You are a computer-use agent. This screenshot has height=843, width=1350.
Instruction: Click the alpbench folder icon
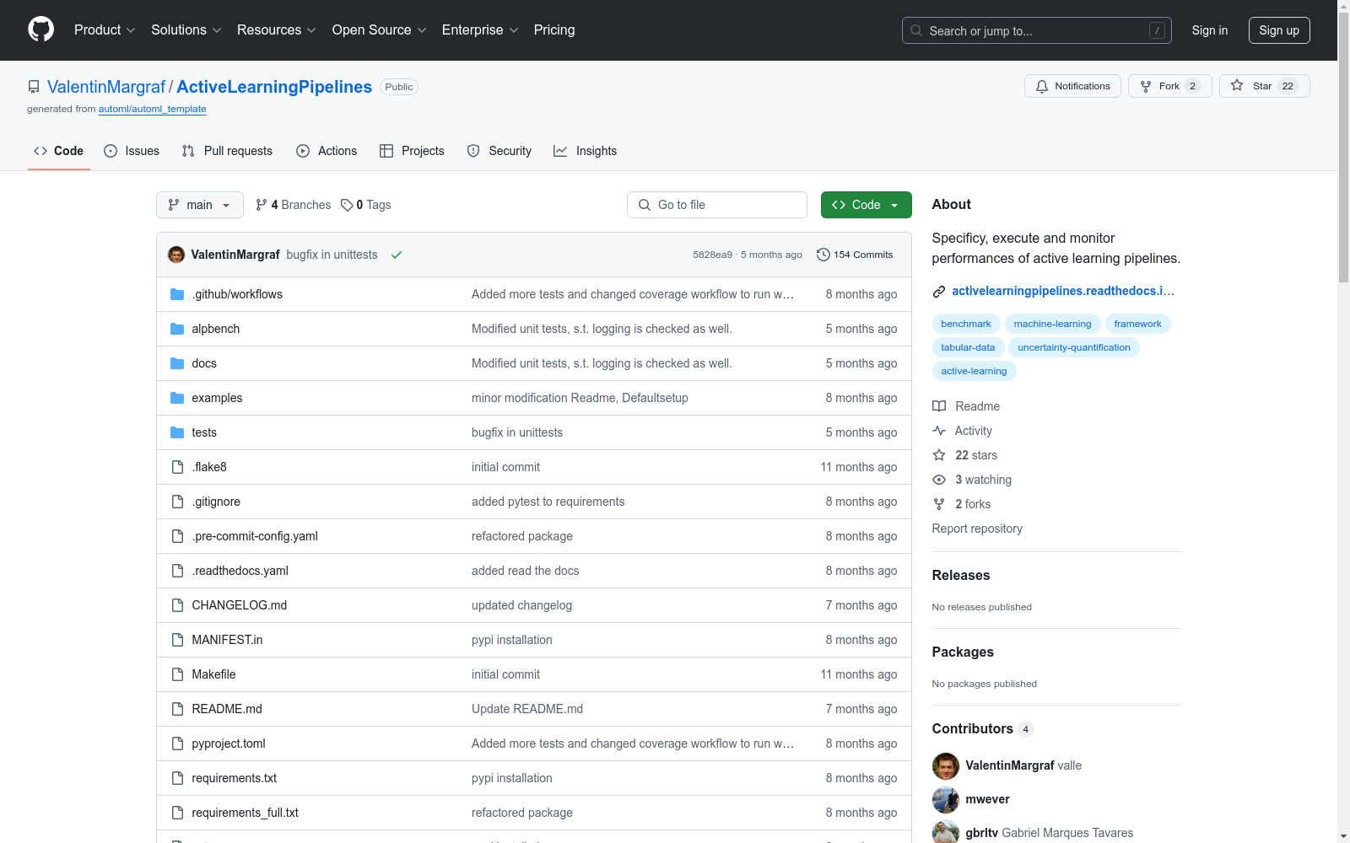click(177, 329)
